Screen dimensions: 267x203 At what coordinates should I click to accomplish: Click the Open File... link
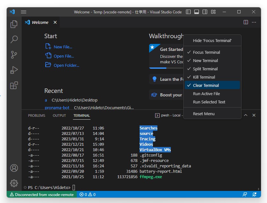coord(64,56)
